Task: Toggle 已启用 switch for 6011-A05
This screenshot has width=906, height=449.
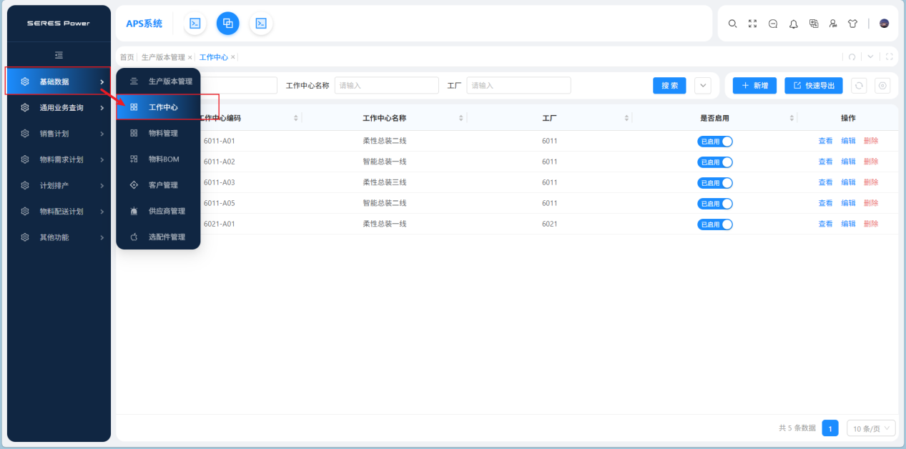Action: [715, 204]
